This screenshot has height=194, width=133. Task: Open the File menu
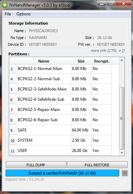pyautogui.click(x=8, y=14)
